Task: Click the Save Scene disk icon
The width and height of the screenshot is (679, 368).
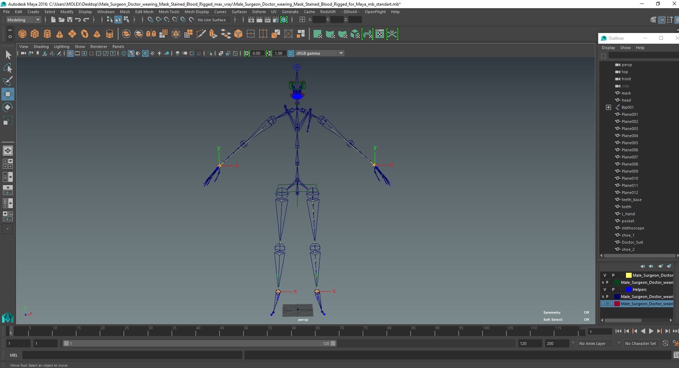Action: (69, 20)
